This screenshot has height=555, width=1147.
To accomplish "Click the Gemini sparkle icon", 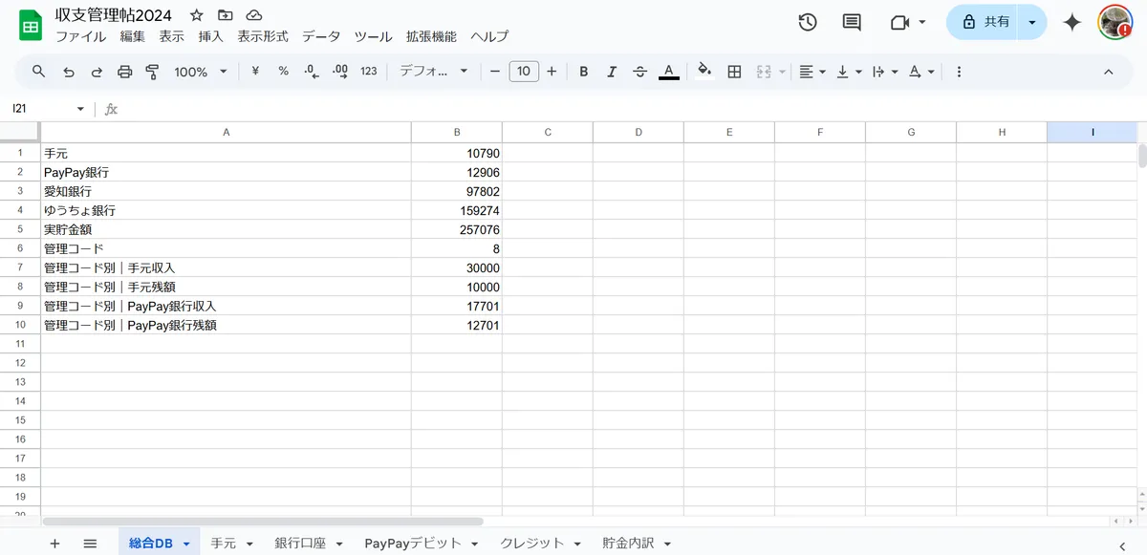I will point(1071,22).
